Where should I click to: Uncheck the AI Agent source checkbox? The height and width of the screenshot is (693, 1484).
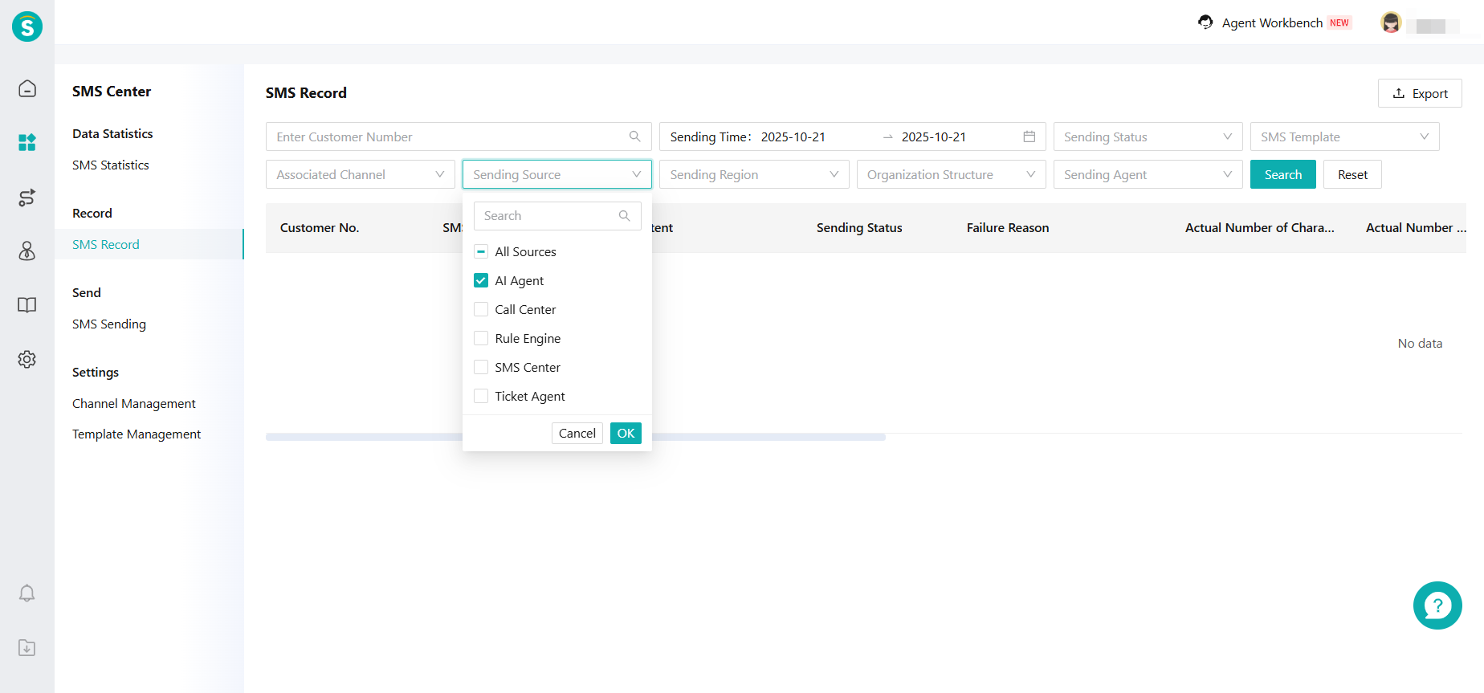pos(481,280)
